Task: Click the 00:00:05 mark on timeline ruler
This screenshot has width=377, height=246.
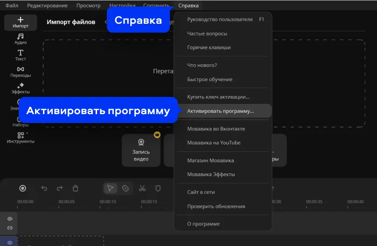Action: click(x=67, y=202)
